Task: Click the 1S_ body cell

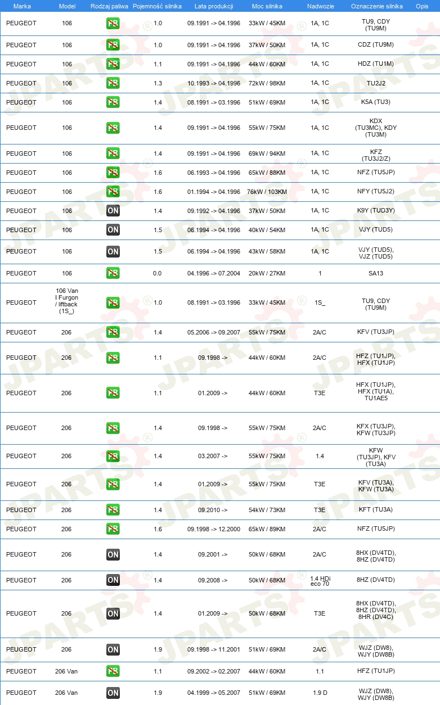Action: 320,302
